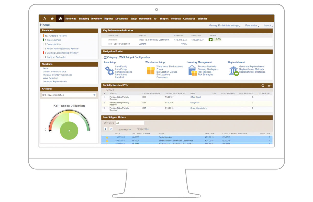Open the Partially Received PO's portlet menu

tap(269, 86)
